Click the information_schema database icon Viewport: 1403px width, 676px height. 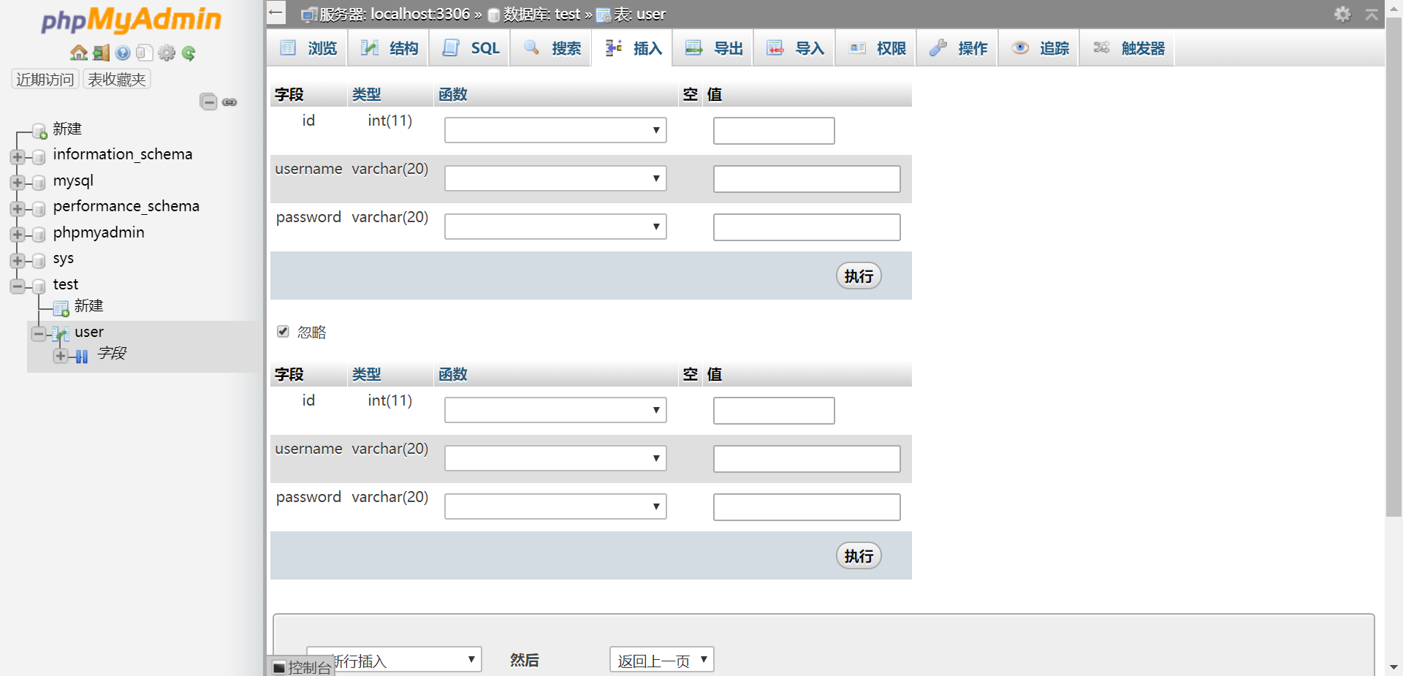[x=39, y=156]
